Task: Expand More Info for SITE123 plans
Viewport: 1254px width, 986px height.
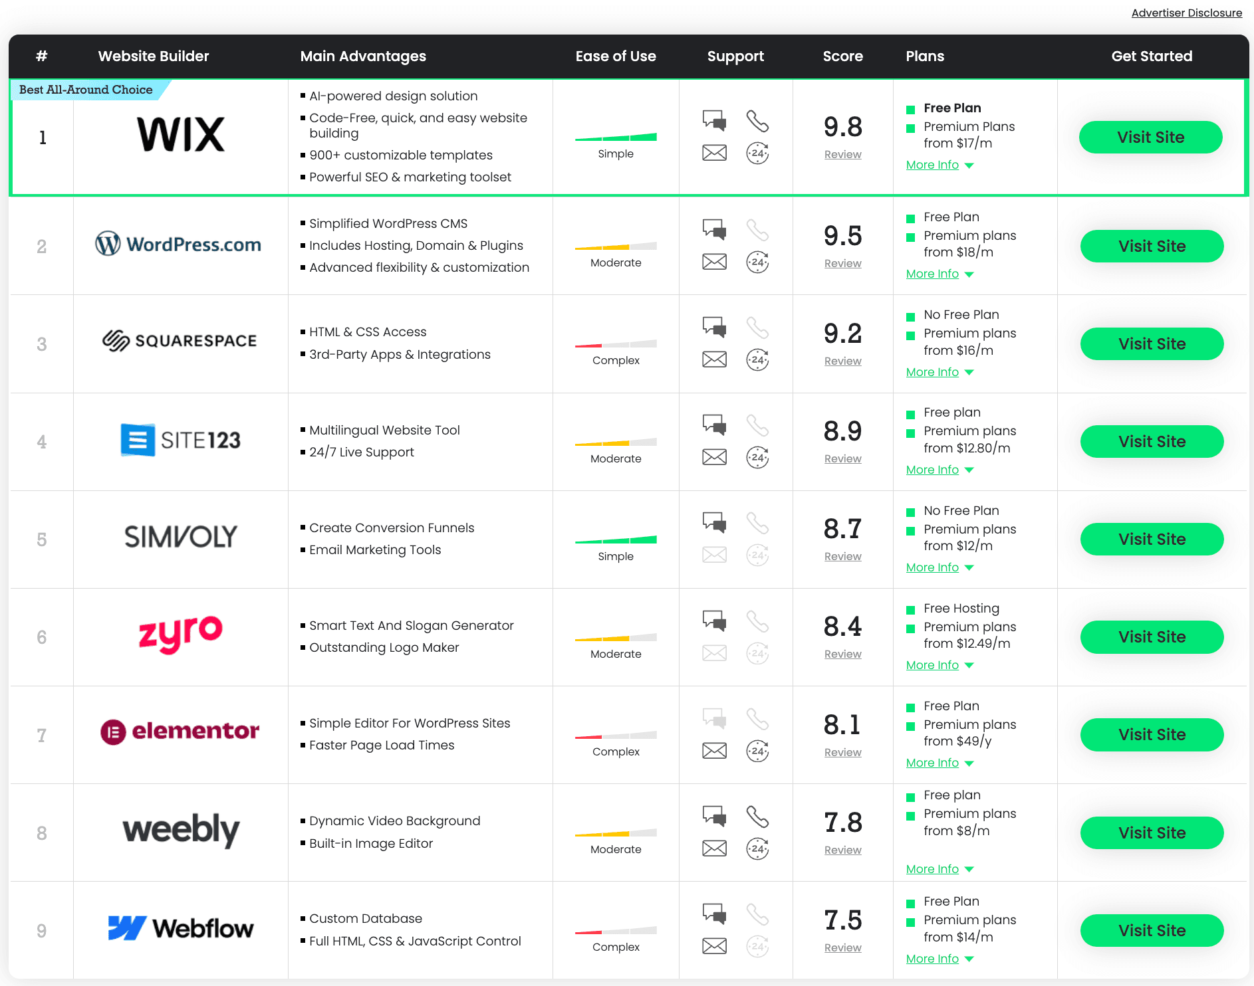Action: click(x=940, y=470)
